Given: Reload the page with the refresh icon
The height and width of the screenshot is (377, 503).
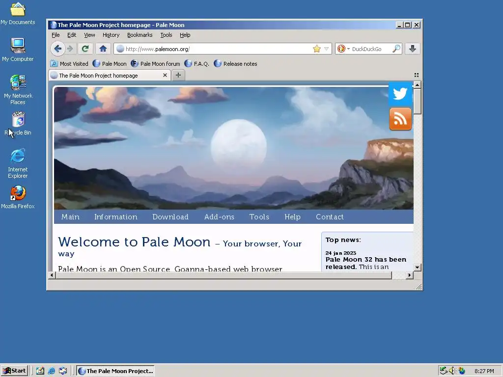Looking at the screenshot, I should [85, 49].
